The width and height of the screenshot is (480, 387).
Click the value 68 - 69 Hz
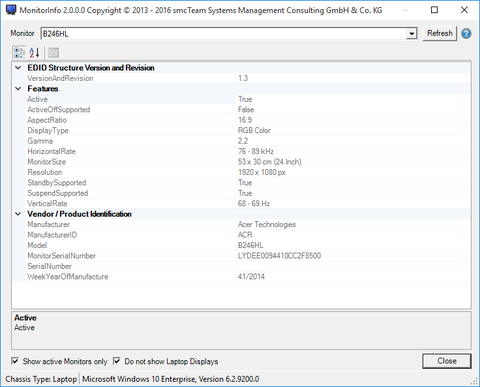pos(254,203)
